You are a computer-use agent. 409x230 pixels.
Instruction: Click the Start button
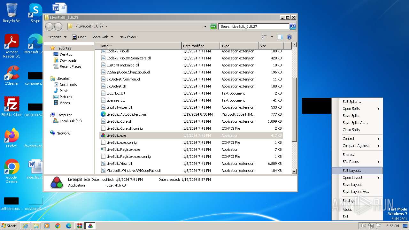click(x=9, y=226)
